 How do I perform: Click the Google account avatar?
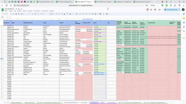[183, 10]
